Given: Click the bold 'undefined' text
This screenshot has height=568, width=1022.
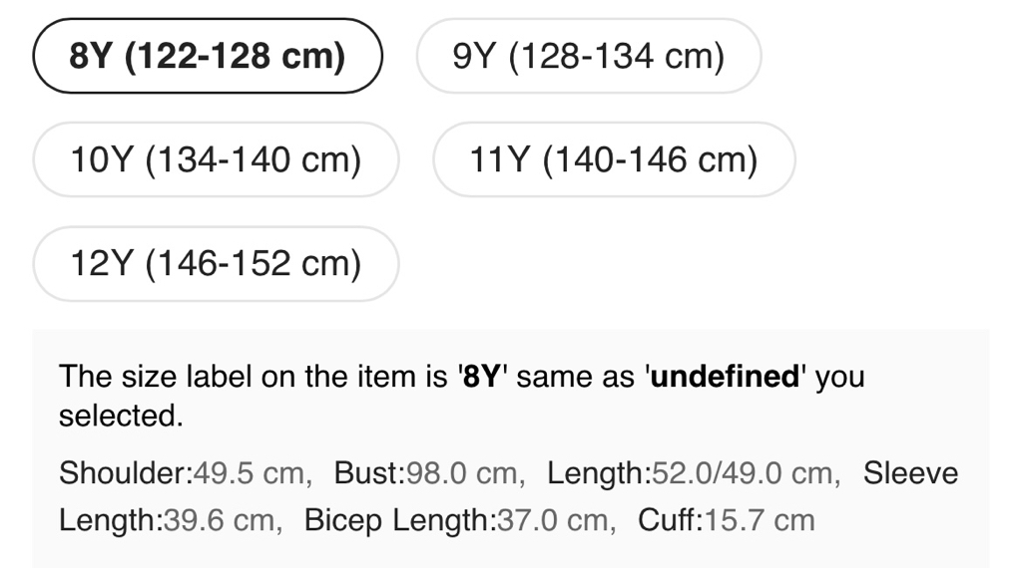Looking at the screenshot, I should [726, 378].
